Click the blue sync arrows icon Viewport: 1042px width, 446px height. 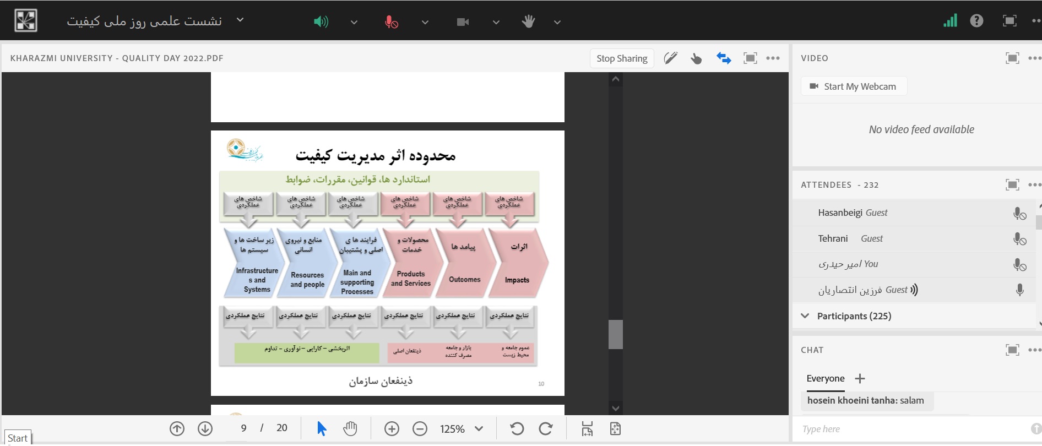coord(724,58)
